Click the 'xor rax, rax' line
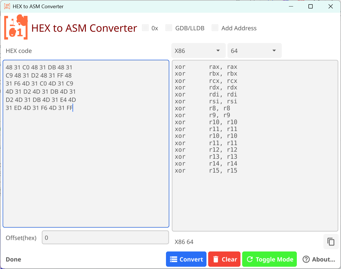This screenshot has height=269, width=341. tap(206, 67)
